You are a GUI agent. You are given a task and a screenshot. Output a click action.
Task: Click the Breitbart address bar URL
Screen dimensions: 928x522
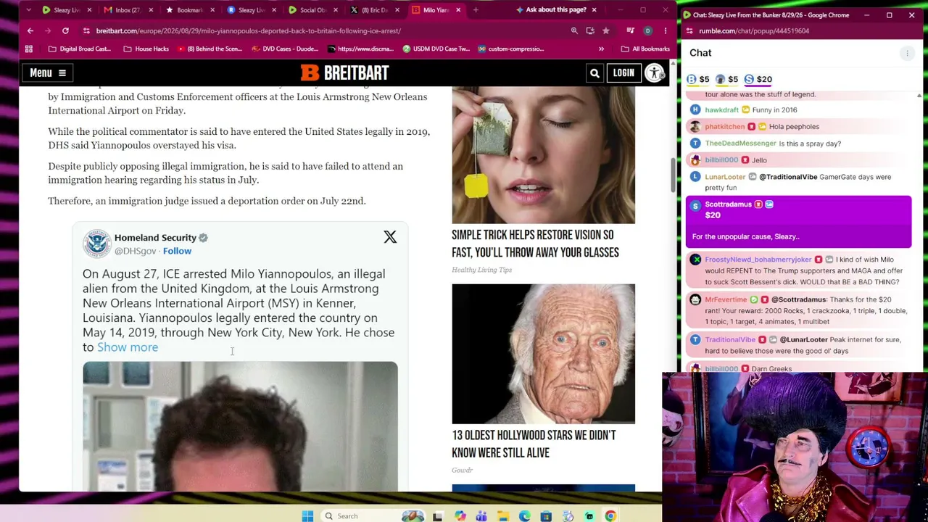tap(249, 31)
